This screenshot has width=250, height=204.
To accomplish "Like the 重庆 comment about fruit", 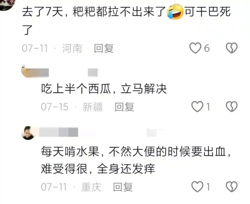I will click(x=197, y=187).
